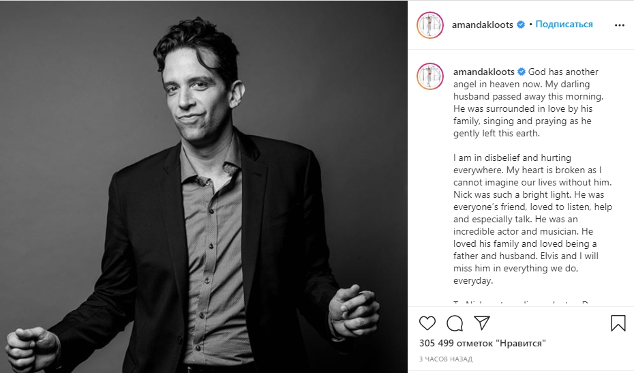Click the black-and-white portrait photo
This screenshot has height=373, width=634.
204,187
